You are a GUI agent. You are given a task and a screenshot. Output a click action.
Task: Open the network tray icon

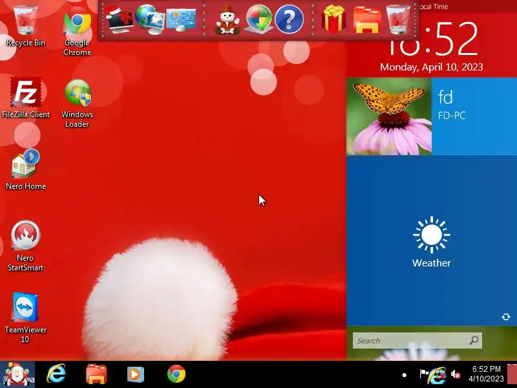[439, 375]
